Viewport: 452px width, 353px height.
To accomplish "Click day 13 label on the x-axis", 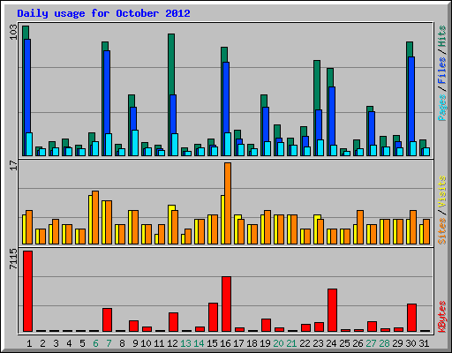I will [x=185, y=343].
